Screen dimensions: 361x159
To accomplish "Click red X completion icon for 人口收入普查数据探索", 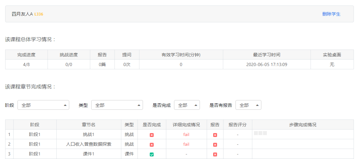I will (x=152, y=144).
